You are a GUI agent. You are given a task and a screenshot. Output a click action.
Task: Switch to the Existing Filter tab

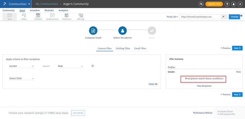(x=123, y=49)
